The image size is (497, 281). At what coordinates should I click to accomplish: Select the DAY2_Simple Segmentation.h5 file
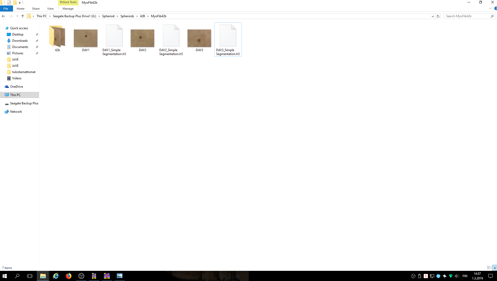coord(171,40)
